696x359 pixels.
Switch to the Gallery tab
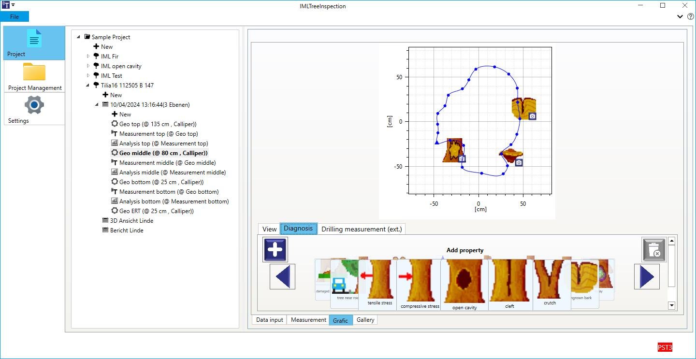click(x=365, y=320)
